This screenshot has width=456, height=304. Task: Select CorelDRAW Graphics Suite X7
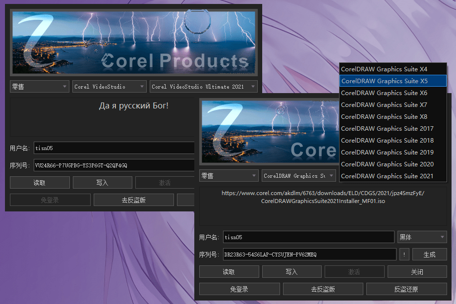(393, 104)
